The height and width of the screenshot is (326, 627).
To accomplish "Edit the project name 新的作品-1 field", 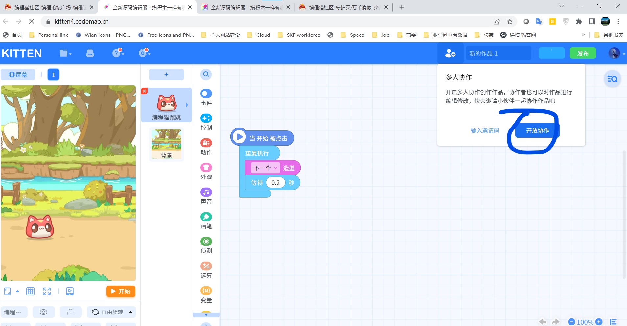I will click(498, 53).
